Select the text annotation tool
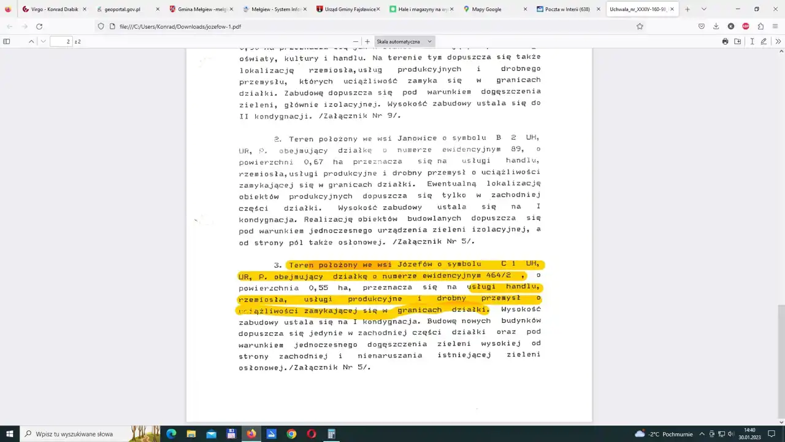Viewport: 785px width, 442px height. [752, 41]
